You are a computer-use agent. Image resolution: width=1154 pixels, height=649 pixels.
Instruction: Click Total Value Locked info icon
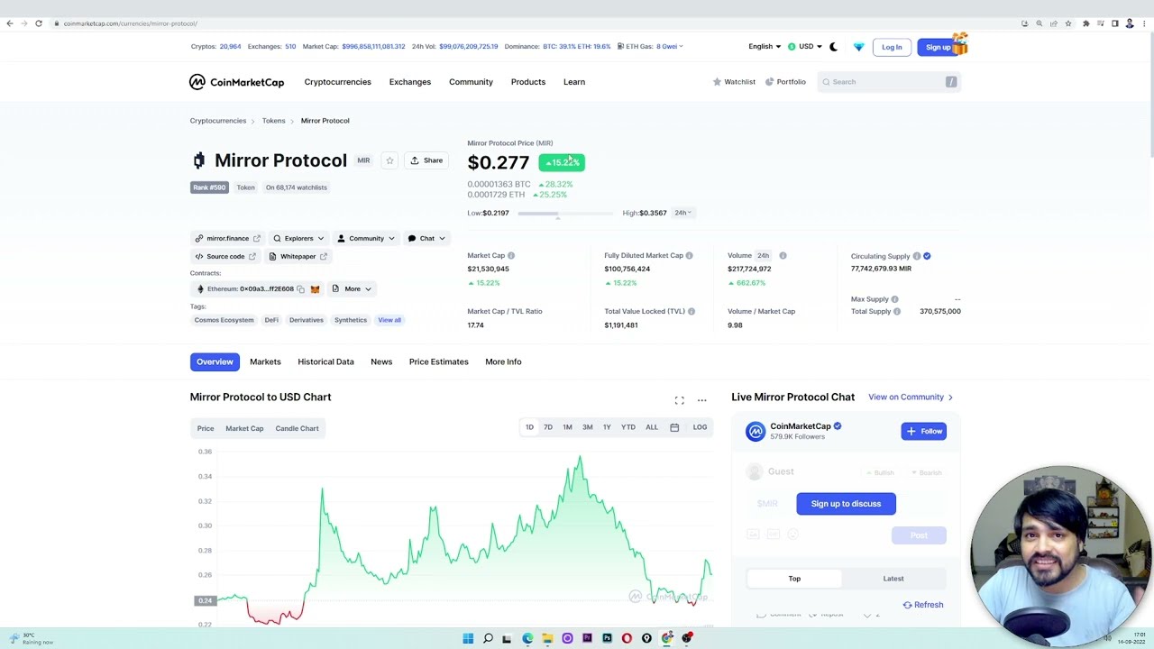691,311
